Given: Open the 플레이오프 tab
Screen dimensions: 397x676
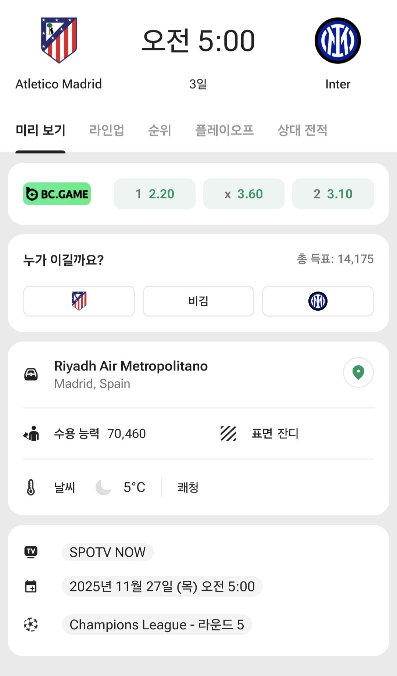Looking at the screenshot, I should pyautogui.click(x=224, y=130).
